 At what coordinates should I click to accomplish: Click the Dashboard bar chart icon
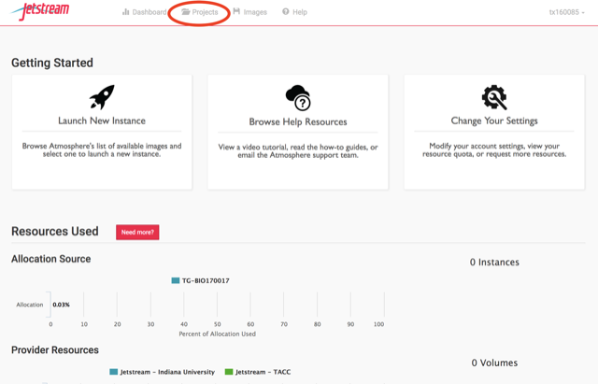(x=125, y=12)
